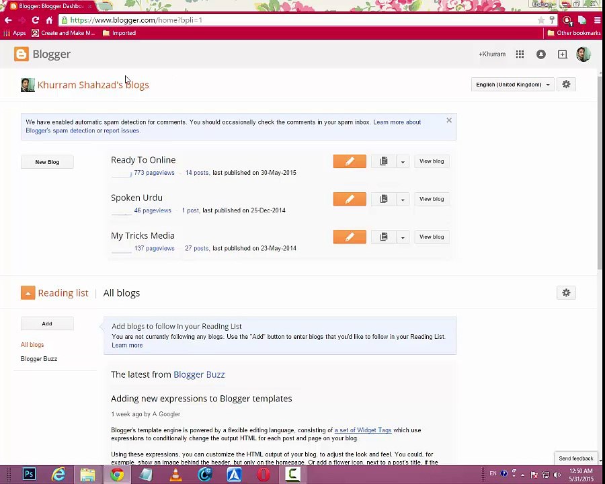Click Khurram Shahzad's blogs heading

click(93, 85)
